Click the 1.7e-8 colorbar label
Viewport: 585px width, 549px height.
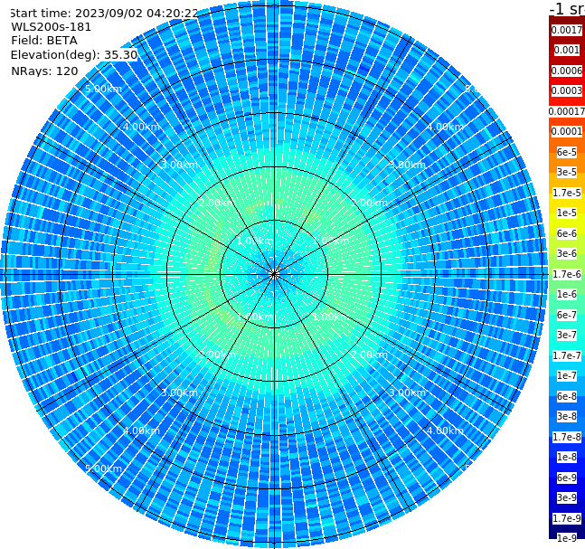click(567, 437)
